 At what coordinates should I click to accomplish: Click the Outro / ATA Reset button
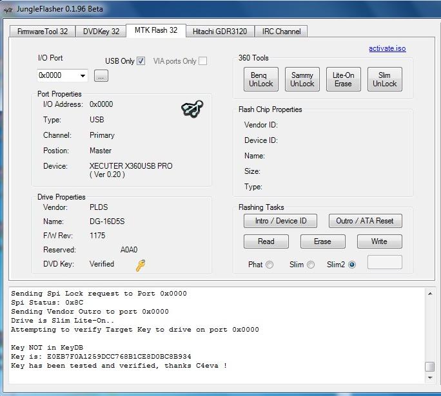[x=366, y=221]
